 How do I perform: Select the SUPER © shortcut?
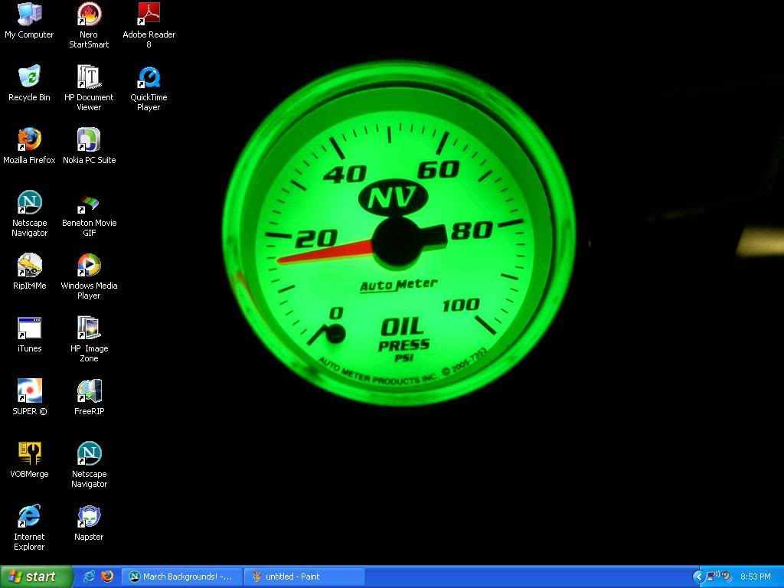click(x=30, y=397)
